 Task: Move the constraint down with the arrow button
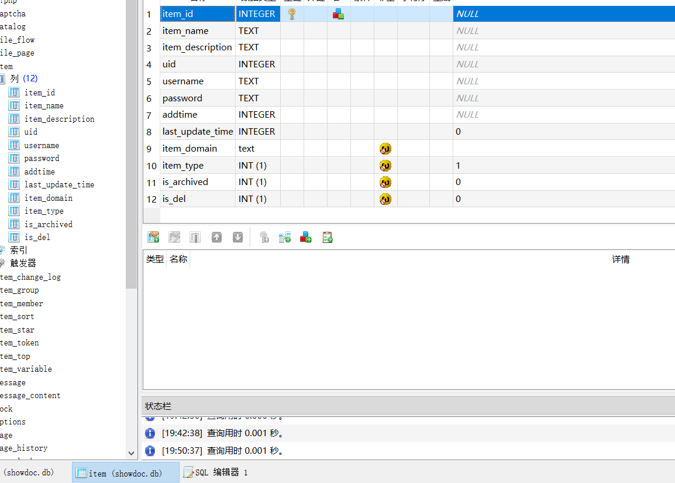(237, 237)
